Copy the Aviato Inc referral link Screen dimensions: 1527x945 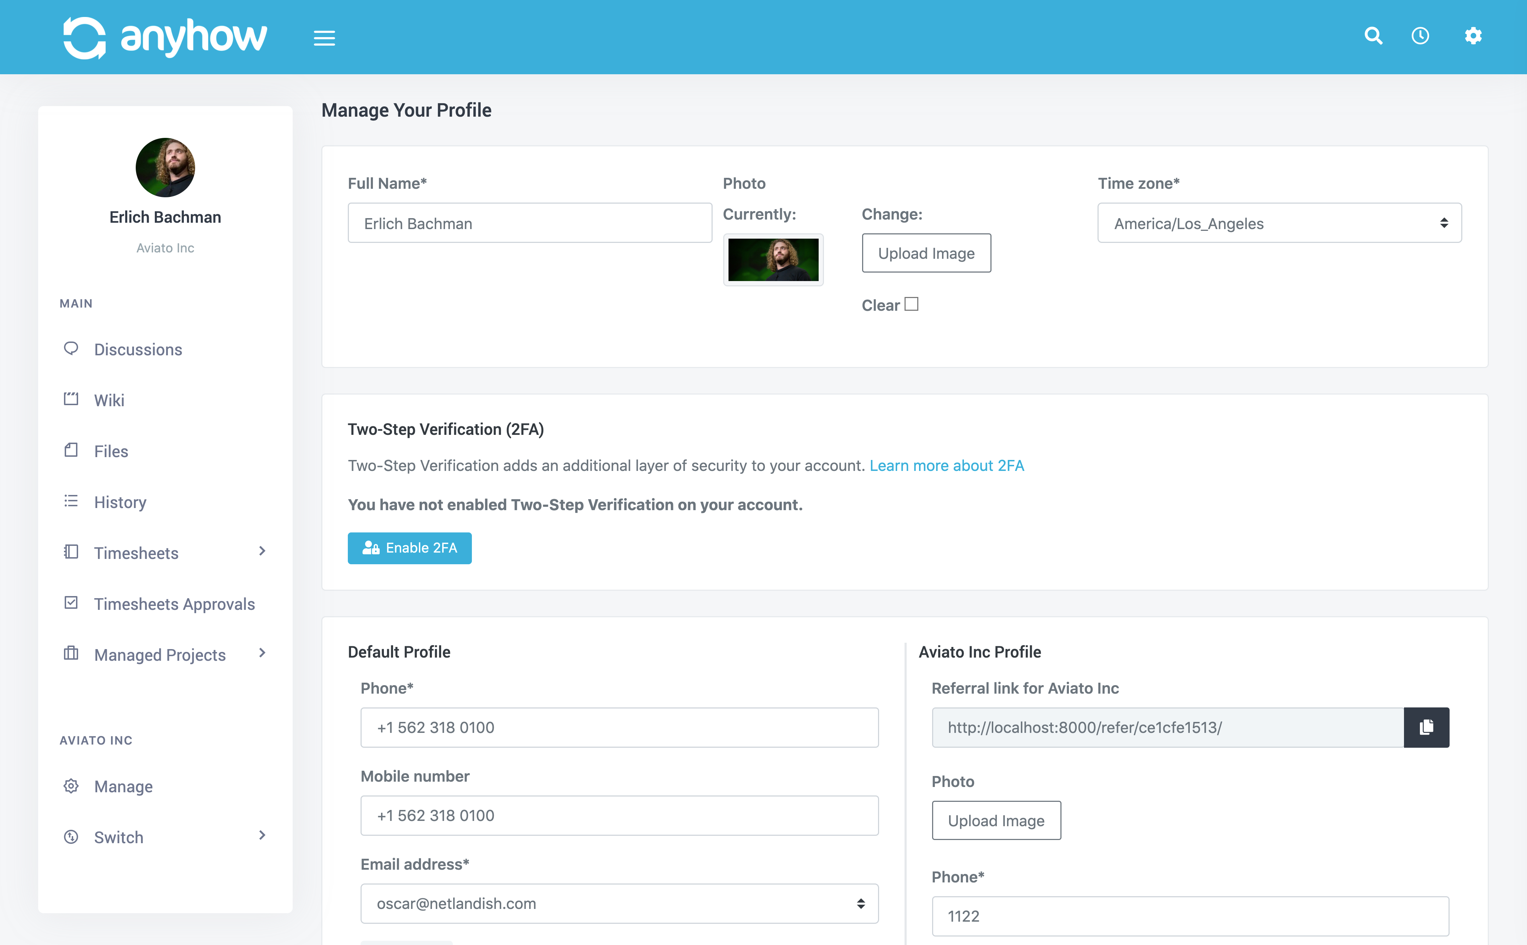pyautogui.click(x=1426, y=727)
